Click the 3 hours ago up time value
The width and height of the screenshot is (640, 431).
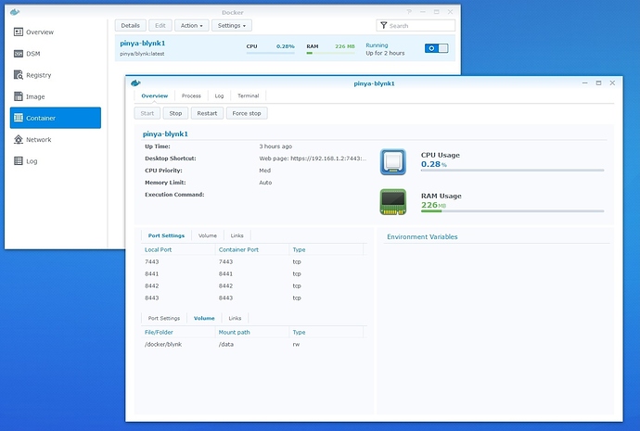(x=275, y=146)
